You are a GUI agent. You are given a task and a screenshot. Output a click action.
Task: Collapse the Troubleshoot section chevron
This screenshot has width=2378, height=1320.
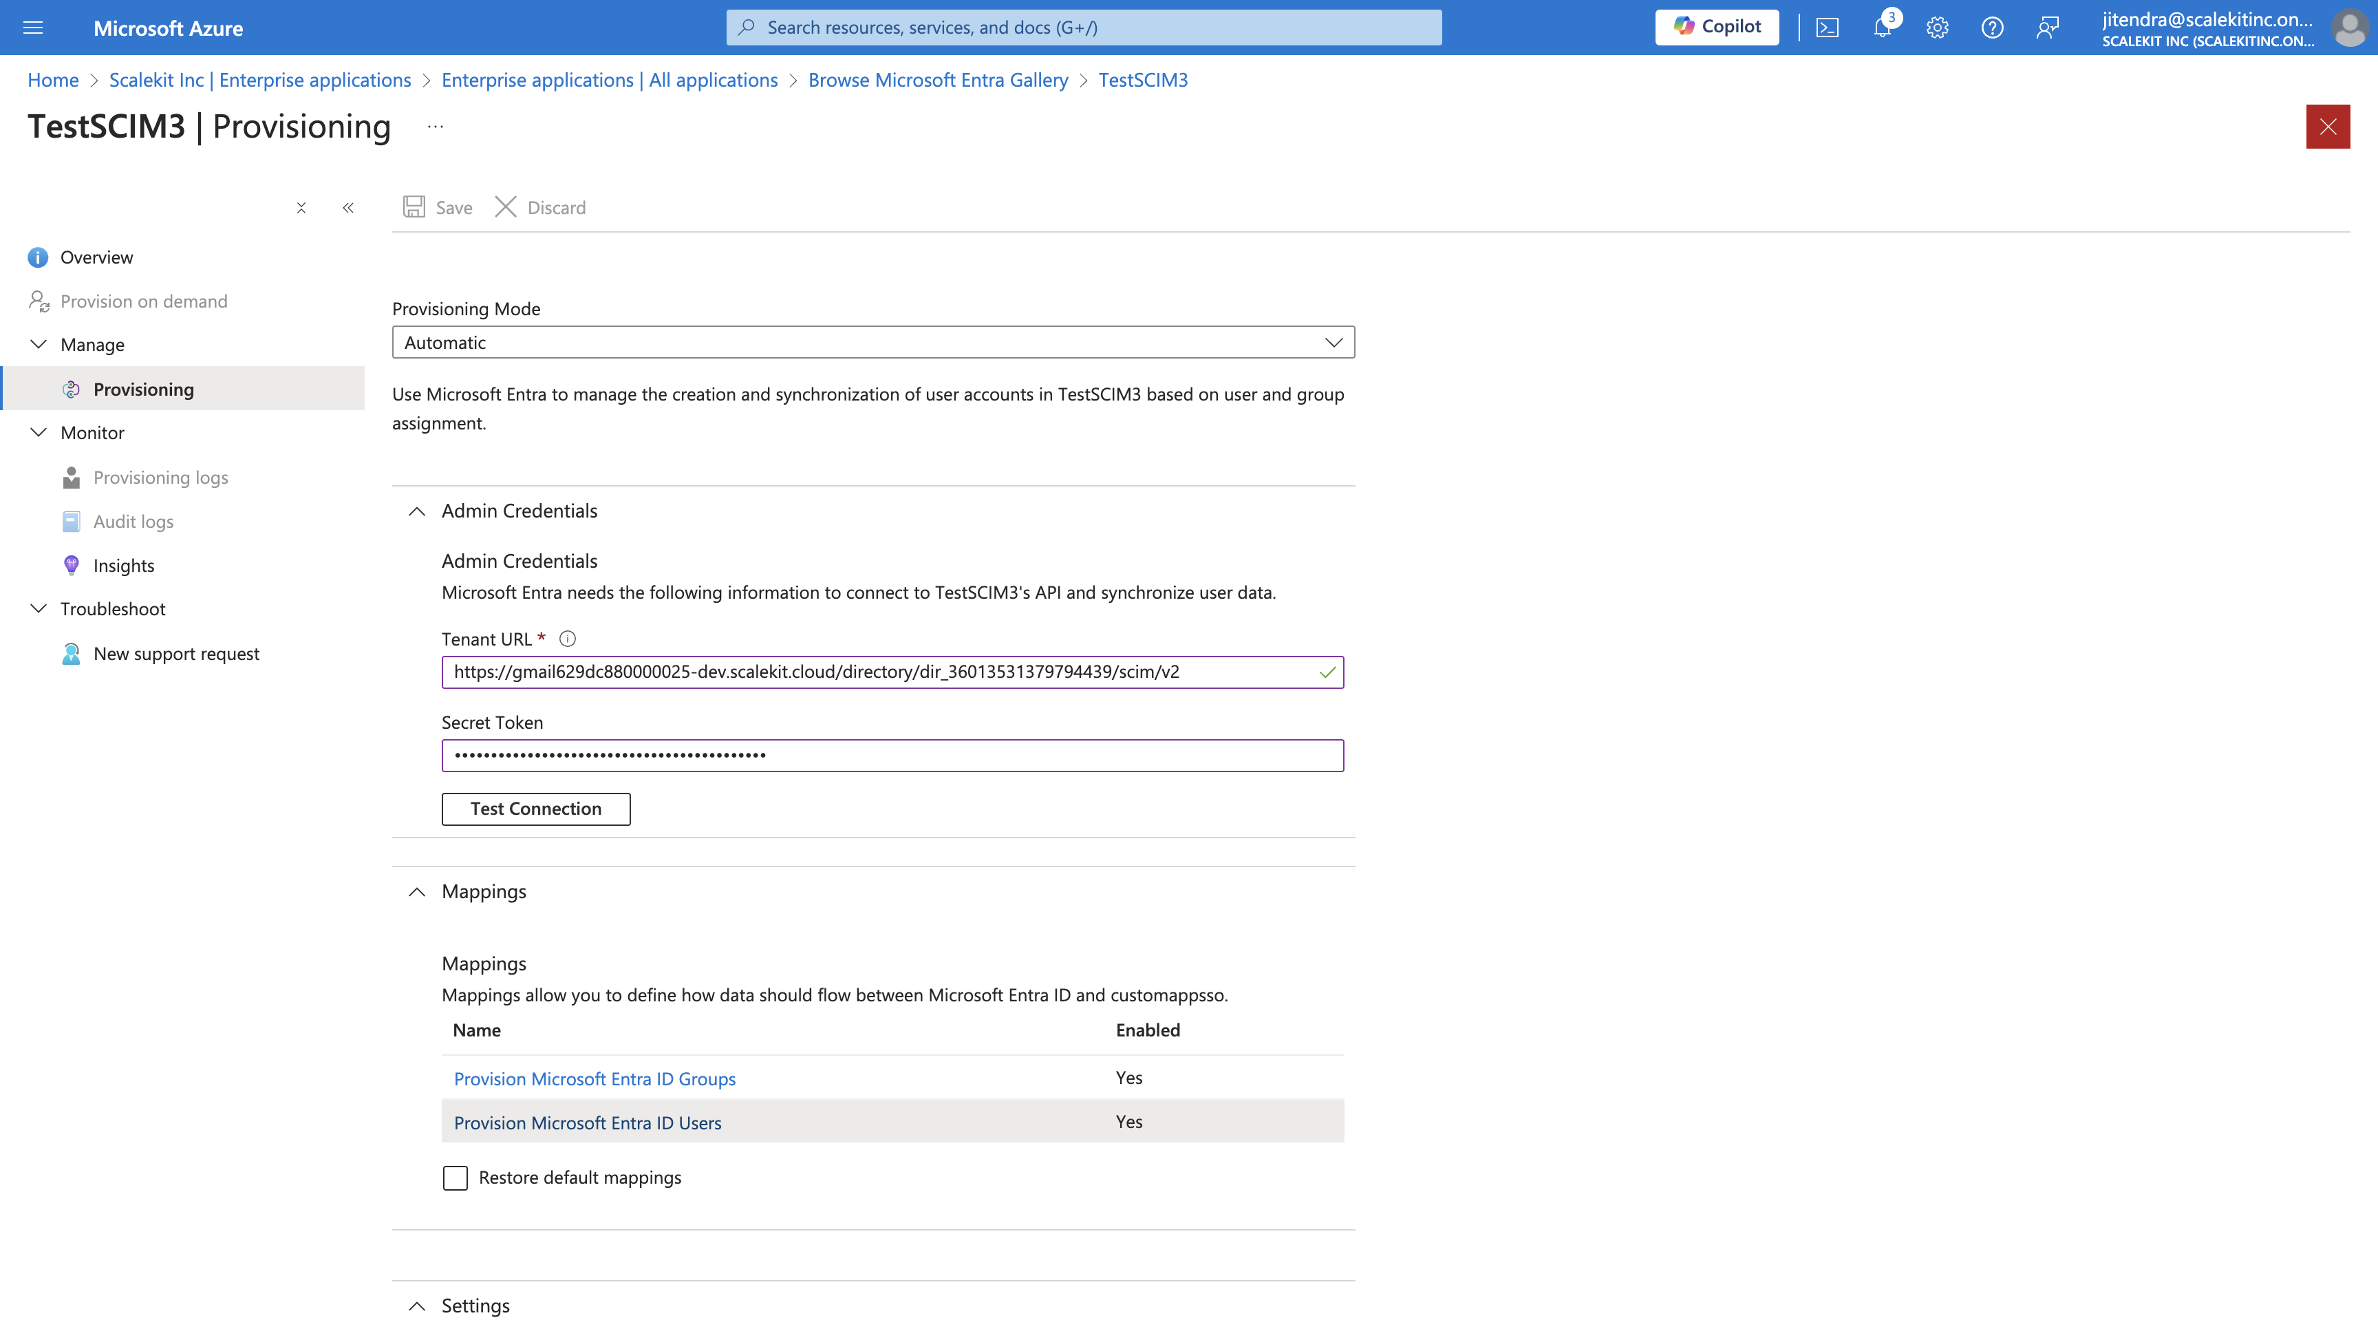tap(39, 608)
